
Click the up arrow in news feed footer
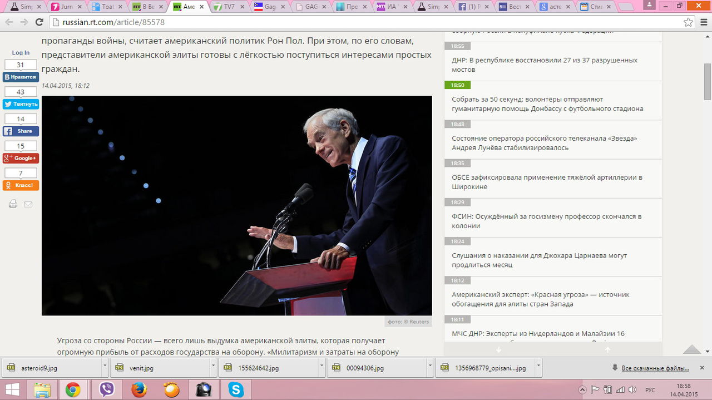[607, 350]
